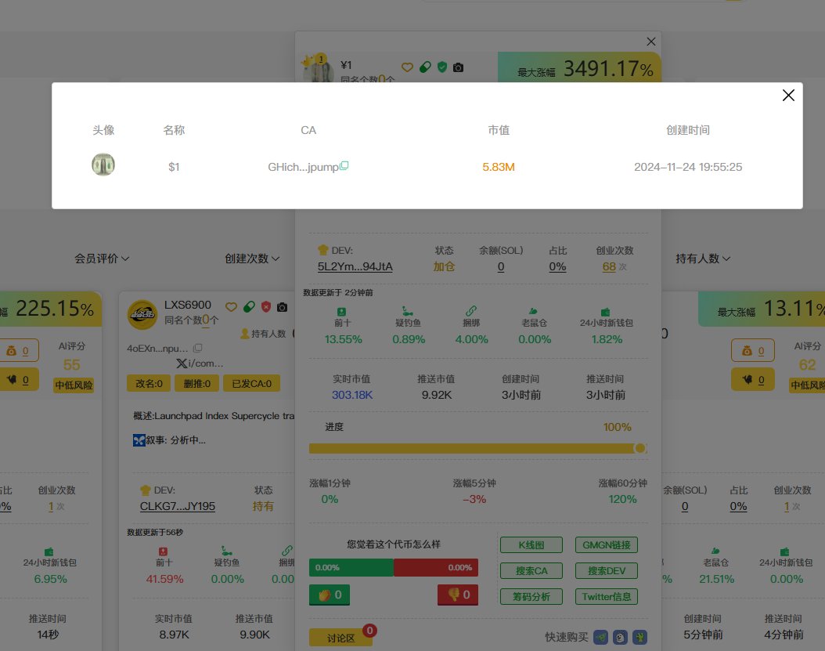Click the green-red sentiment vote bar

(394, 568)
